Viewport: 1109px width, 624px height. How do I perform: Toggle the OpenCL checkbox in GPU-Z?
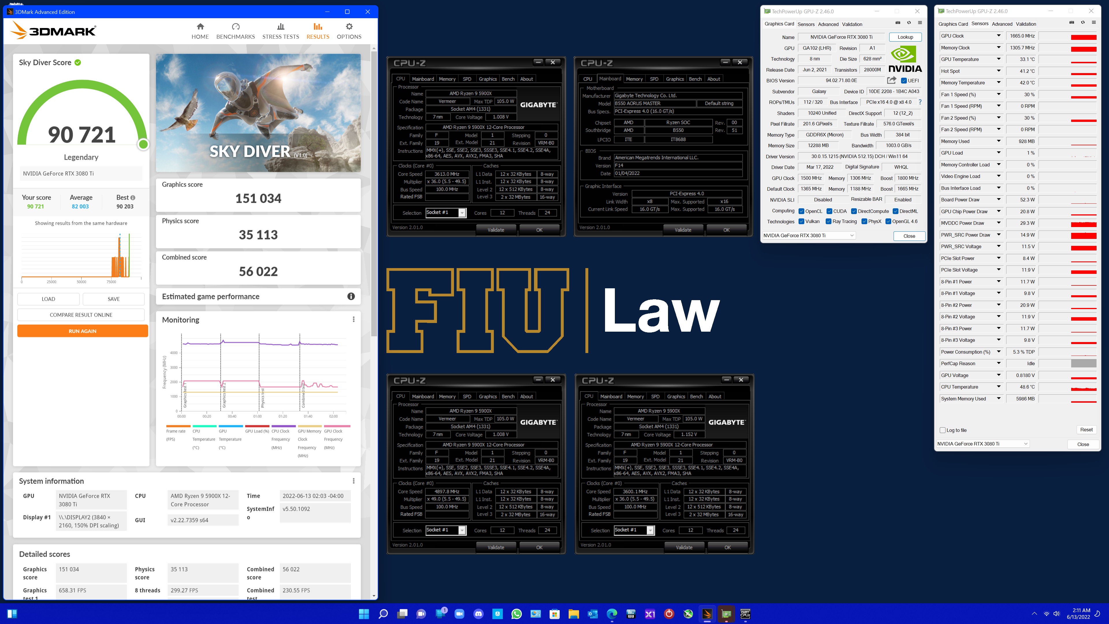[801, 211]
